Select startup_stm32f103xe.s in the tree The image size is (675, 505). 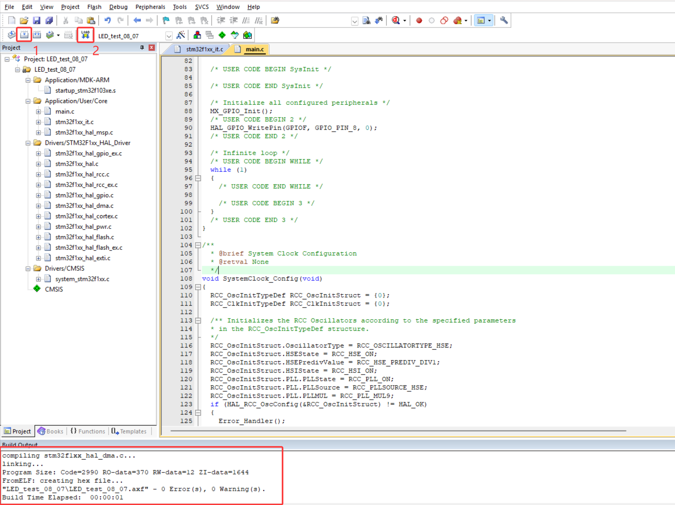[x=85, y=90]
